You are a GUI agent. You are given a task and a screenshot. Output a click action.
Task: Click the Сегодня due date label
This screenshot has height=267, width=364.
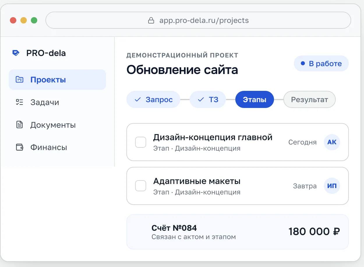[302, 142]
